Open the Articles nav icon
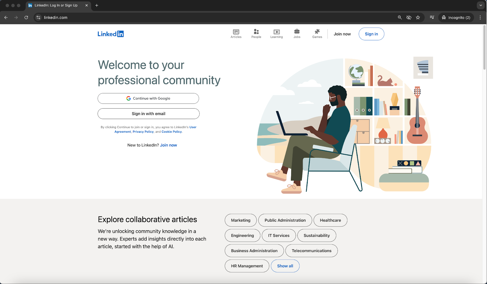 coord(236,34)
